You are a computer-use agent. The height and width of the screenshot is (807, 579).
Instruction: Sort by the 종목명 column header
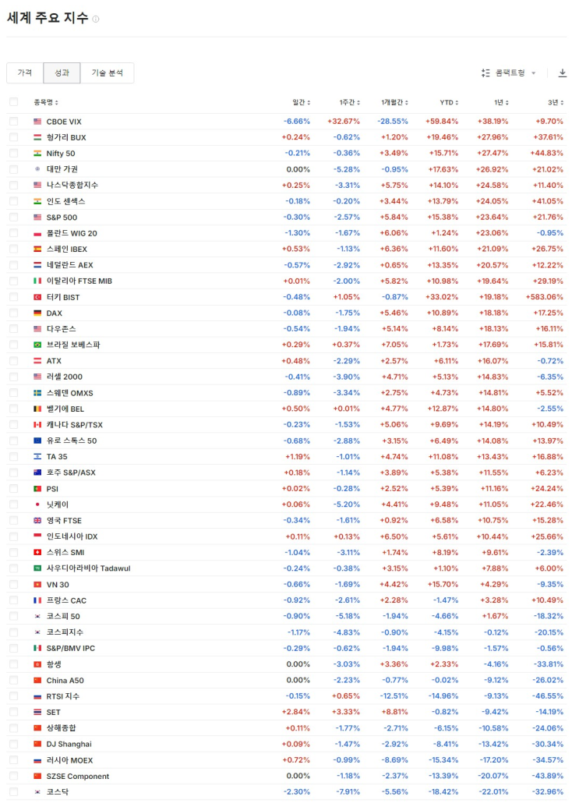point(45,102)
